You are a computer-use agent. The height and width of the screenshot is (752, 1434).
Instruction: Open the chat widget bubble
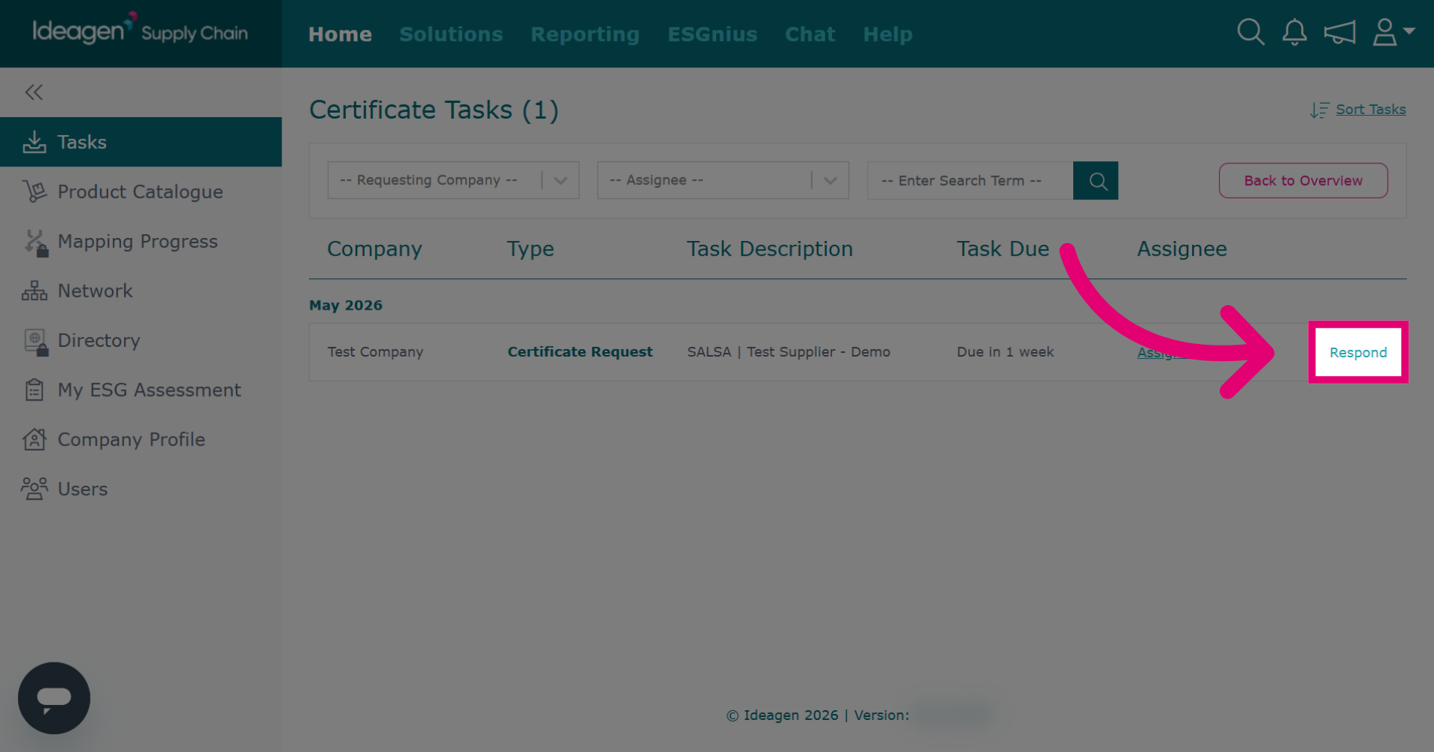(x=54, y=698)
